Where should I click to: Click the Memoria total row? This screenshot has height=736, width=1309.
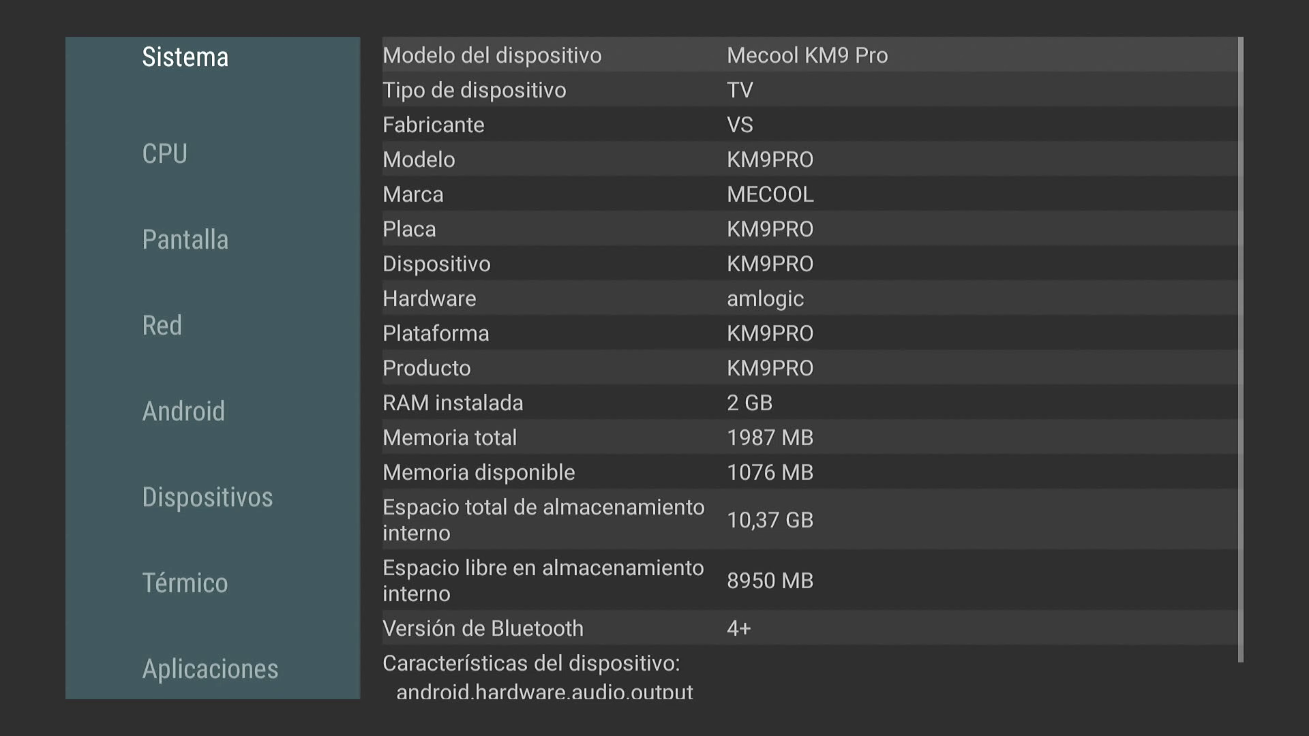tap(809, 438)
